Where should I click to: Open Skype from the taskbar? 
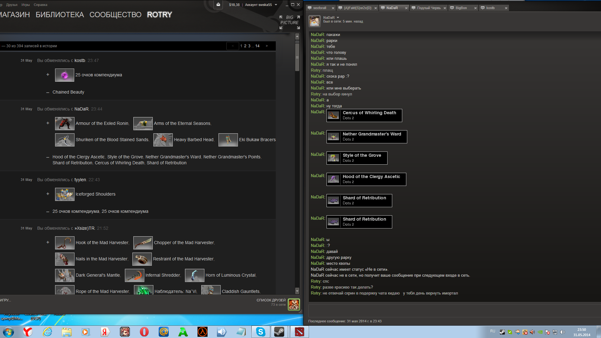point(260,332)
